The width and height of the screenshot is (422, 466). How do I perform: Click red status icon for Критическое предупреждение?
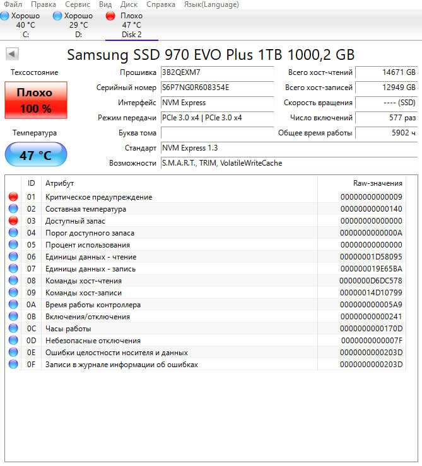point(13,196)
